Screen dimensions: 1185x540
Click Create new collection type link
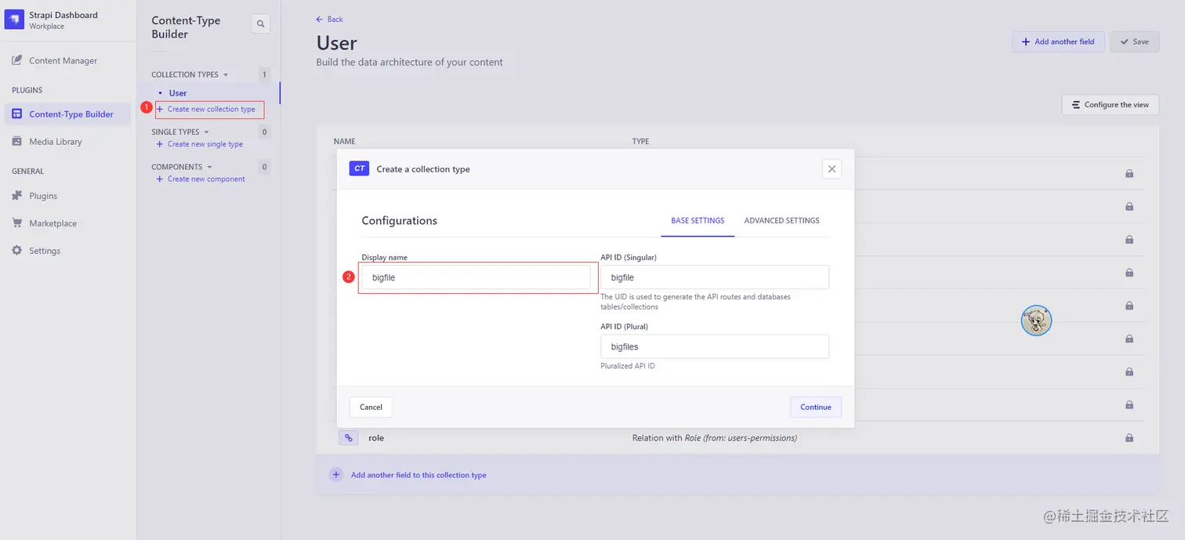pyautogui.click(x=206, y=109)
